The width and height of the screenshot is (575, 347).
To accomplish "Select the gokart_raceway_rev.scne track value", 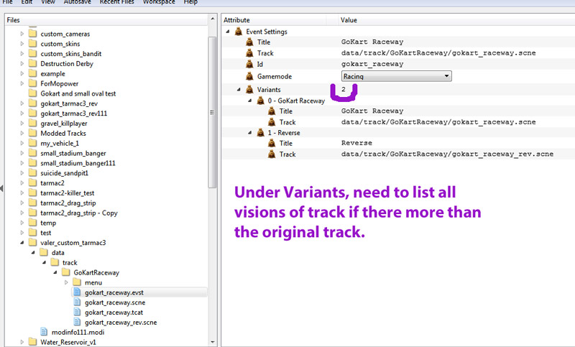I will click(447, 154).
